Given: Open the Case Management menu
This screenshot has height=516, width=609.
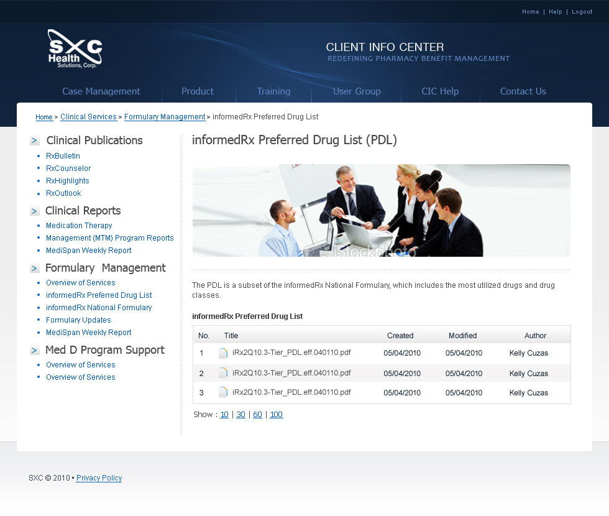Looking at the screenshot, I should [x=101, y=91].
